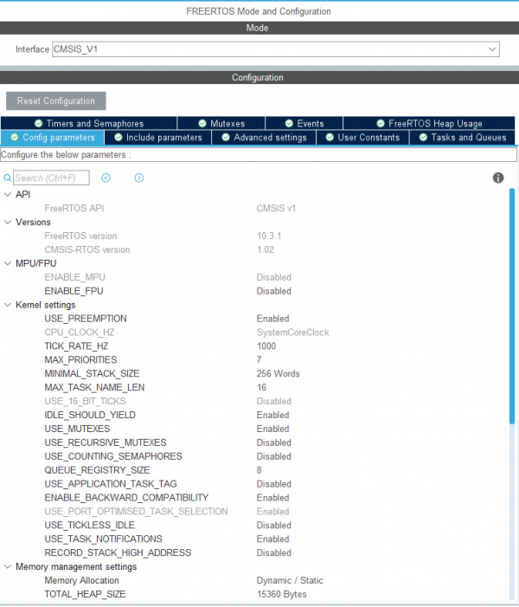Open the Mutexes tab

pyautogui.click(x=221, y=123)
